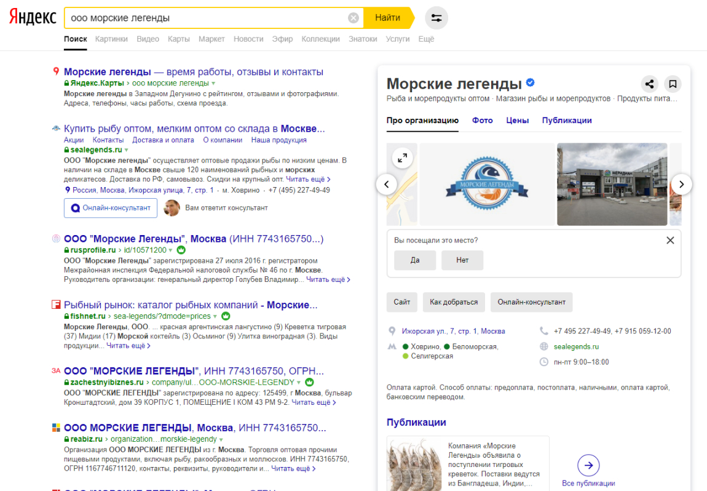Click the Как добраться button

pyautogui.click(x=454, y=302)
